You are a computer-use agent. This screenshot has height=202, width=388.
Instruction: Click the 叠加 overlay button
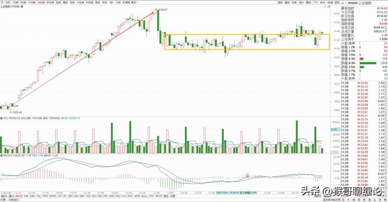tap(287, 2)
